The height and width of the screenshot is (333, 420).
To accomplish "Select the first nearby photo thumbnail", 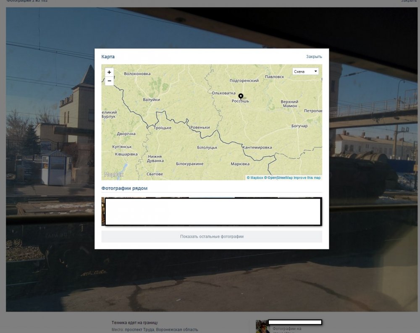I will pos(103,211).
